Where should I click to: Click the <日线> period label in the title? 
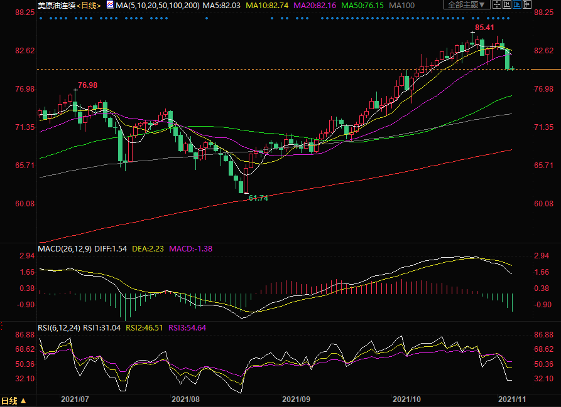[x=88, y=5]
